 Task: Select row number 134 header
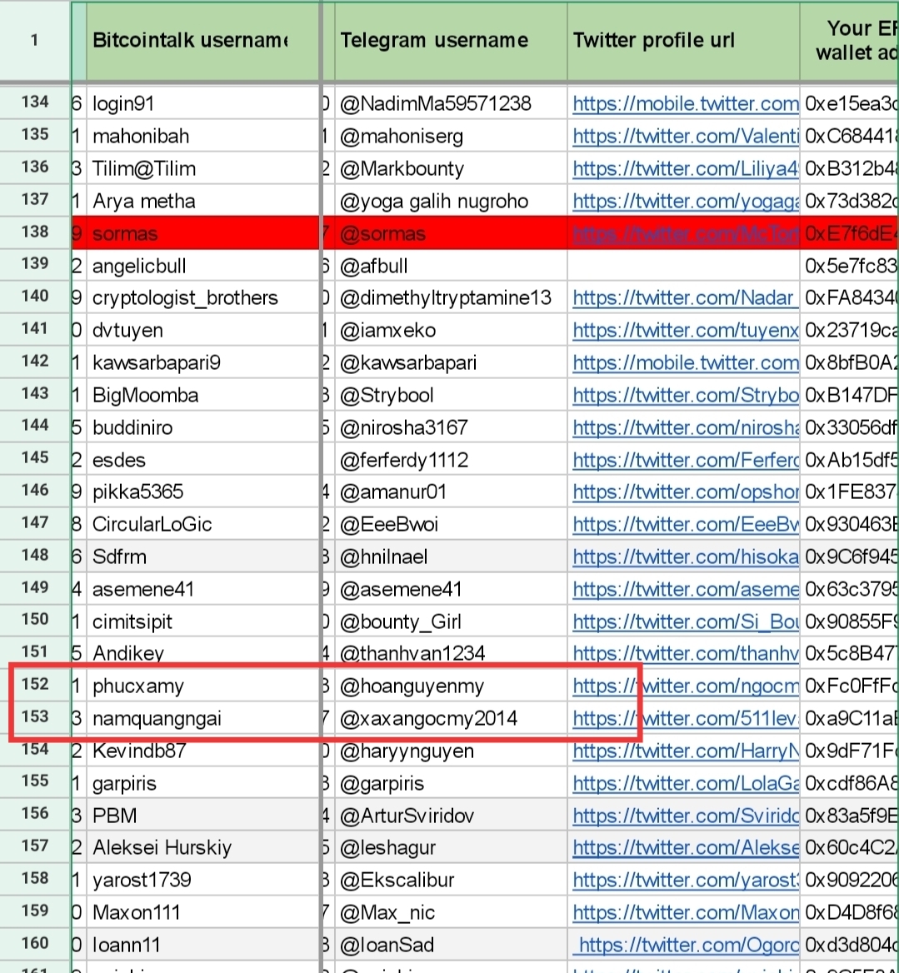point(35,102)
